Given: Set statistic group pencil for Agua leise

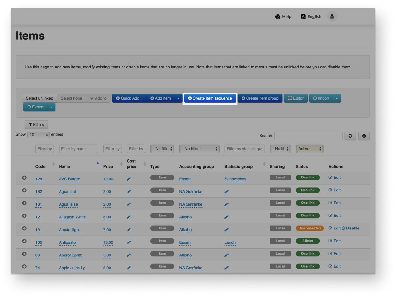Looking at the screenshot, I should [226, 204].
